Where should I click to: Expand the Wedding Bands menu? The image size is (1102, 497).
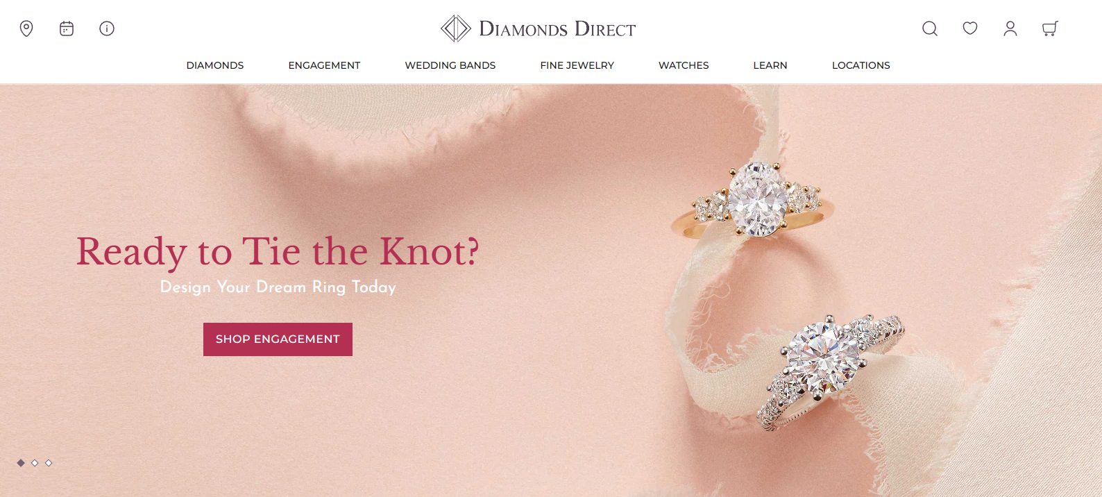(x=450, y=65)
